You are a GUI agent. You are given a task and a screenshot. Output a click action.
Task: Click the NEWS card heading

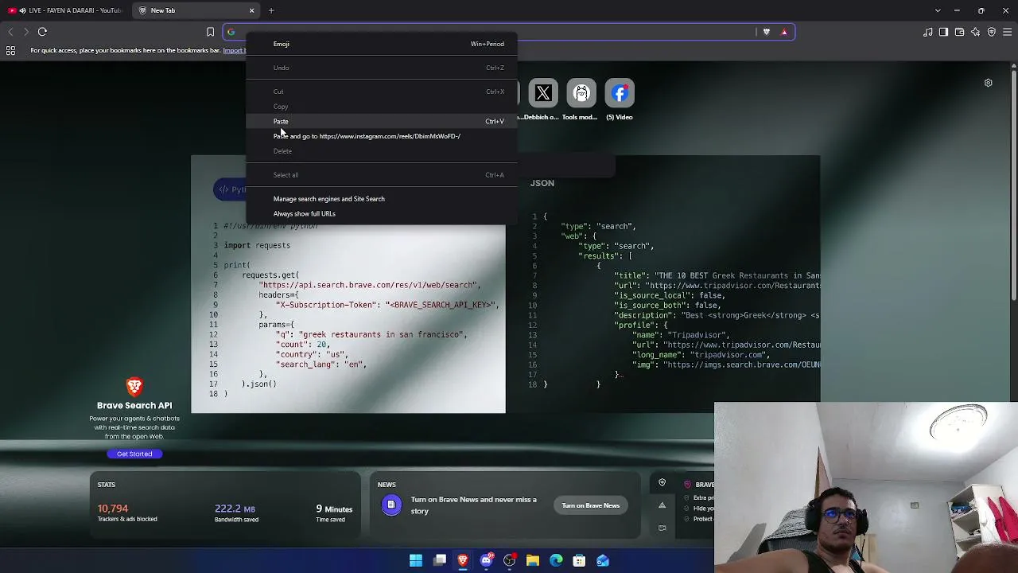coord(387,485)
